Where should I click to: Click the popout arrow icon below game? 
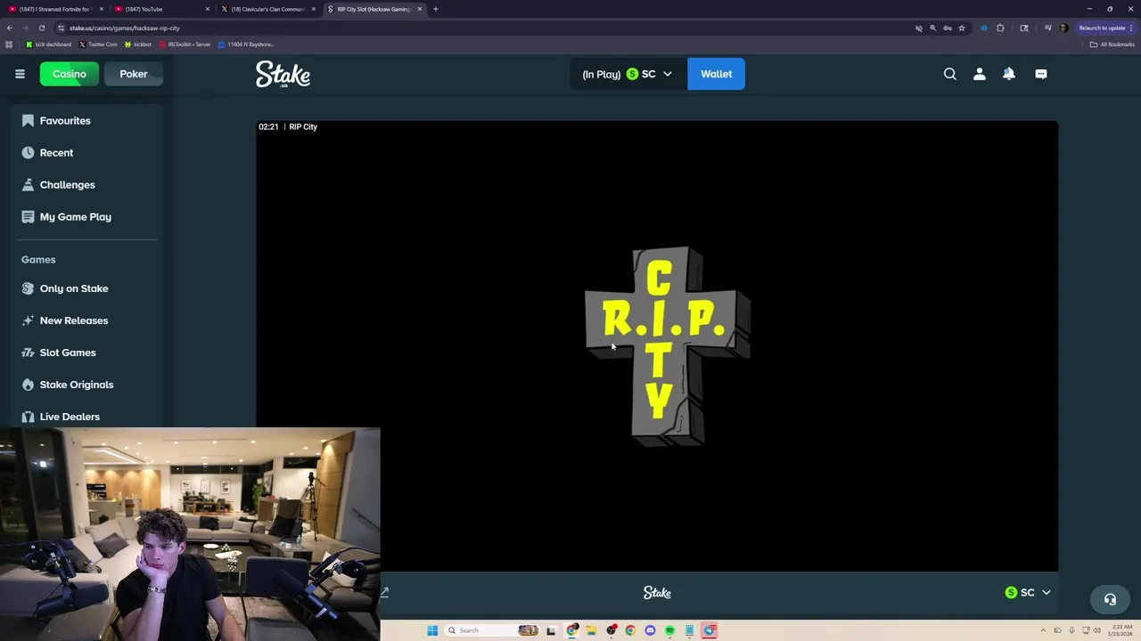click(x=385, y=592)
